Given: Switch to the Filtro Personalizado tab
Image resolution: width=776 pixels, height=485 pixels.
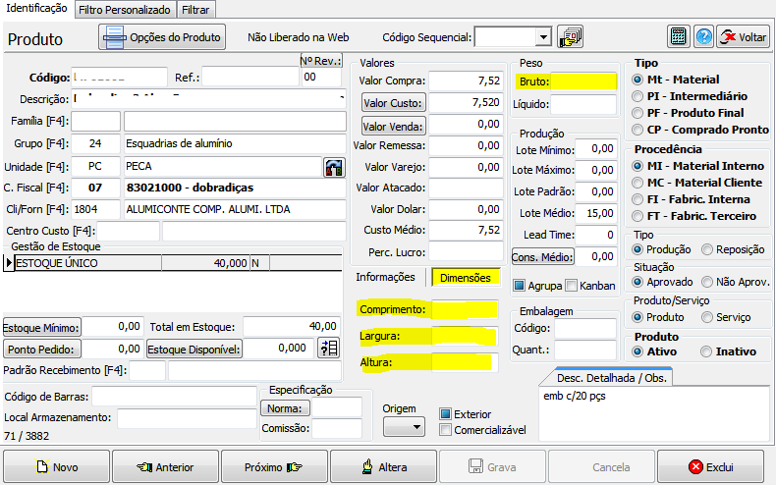Looking at the screenshot, I should (124, 10).
